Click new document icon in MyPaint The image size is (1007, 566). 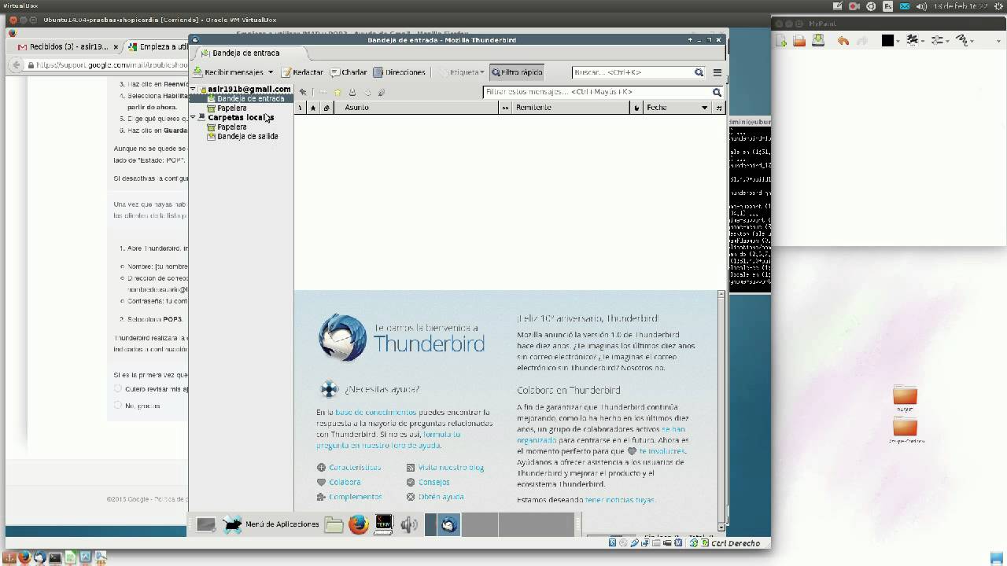781,40
